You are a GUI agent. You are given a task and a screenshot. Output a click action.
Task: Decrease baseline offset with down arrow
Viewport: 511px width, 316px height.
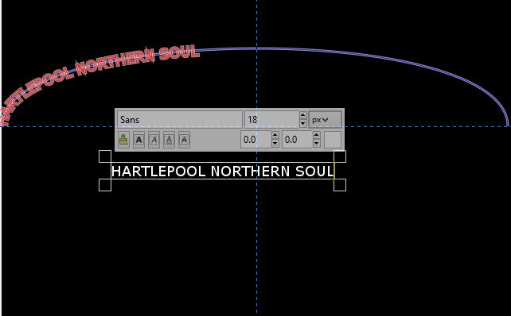tap(275, 144)
